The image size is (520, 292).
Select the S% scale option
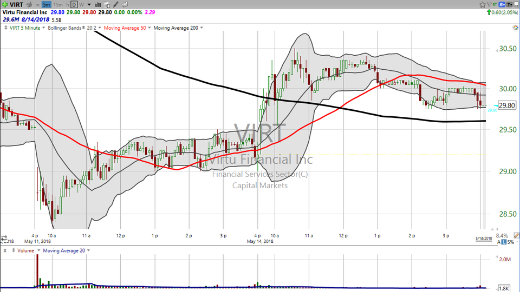(511, 242)
